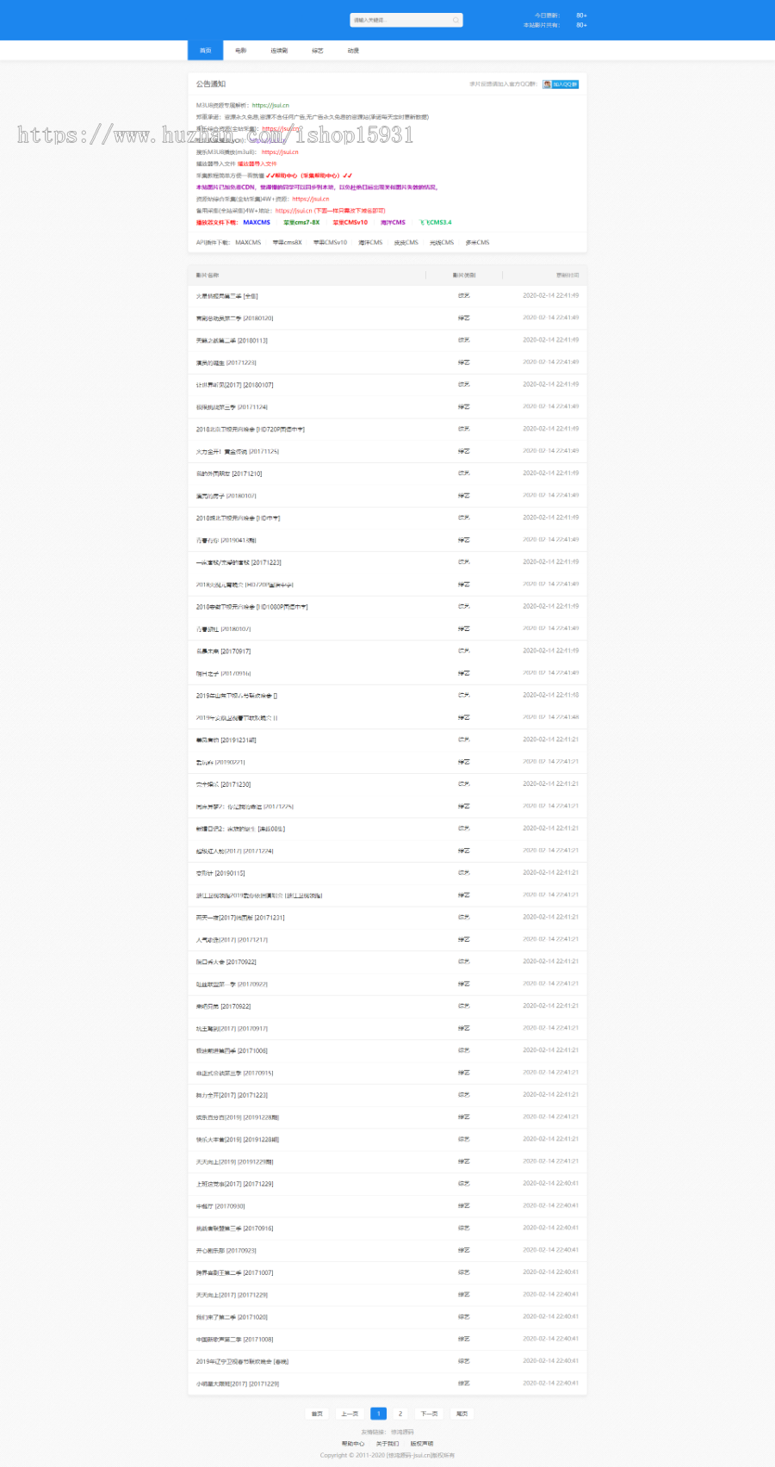Open the 演员的诞生 [20171223] entry
Screen dimensions: 775x1467
pyautogui.click(x=226, y=362)
